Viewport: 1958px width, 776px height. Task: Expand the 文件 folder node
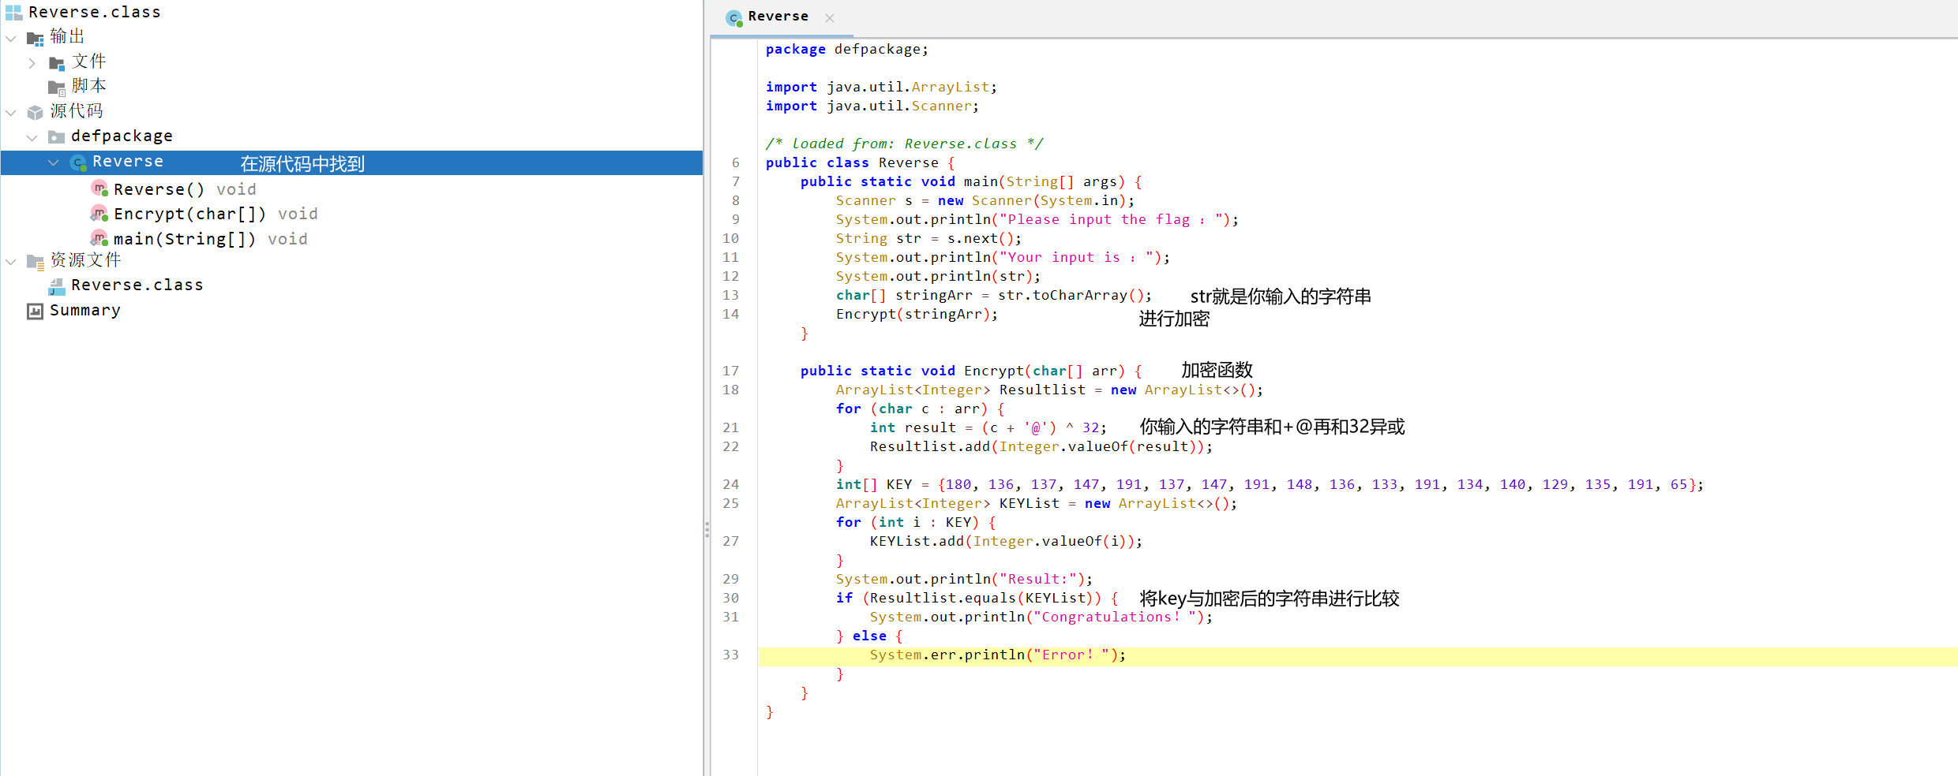click(32, 62)
